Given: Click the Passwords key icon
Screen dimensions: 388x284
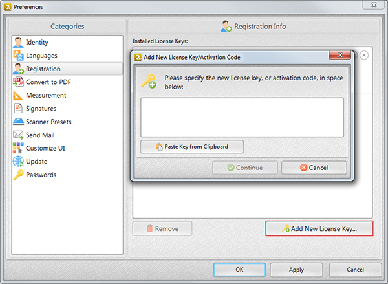Looking at the screenshot, I should [18, 175].
